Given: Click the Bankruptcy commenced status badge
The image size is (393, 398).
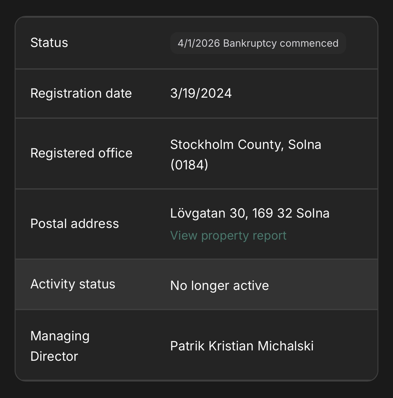Looking at the screenshot, I should point(258,43).
